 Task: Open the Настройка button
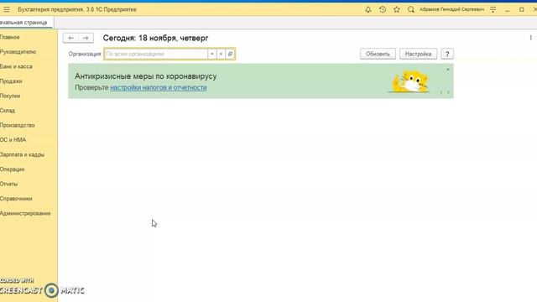pos(418,54)
